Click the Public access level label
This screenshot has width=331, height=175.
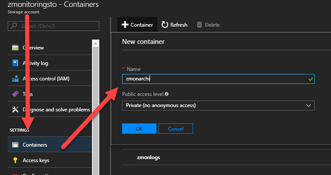[143, 94]
